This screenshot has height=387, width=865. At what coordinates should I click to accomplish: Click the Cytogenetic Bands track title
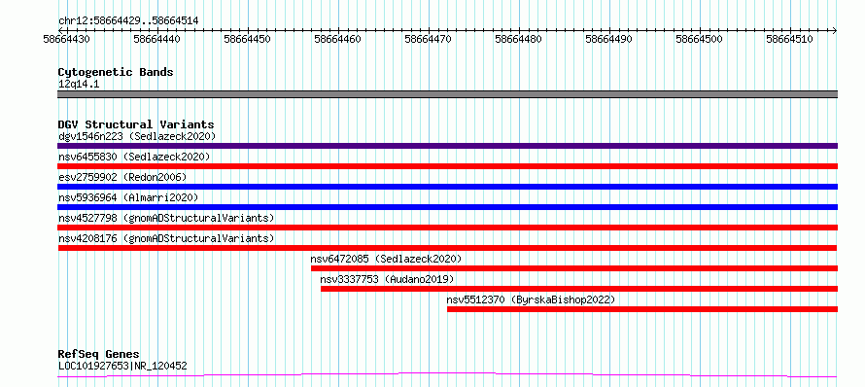click(x=116, y=72)
